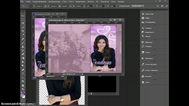
Task: Open the Редактирование menu
Action: [39, 2]
